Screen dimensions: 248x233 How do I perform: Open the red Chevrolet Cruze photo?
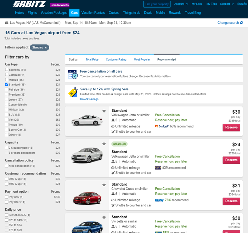pyautogui.click(x=87, y=198)
